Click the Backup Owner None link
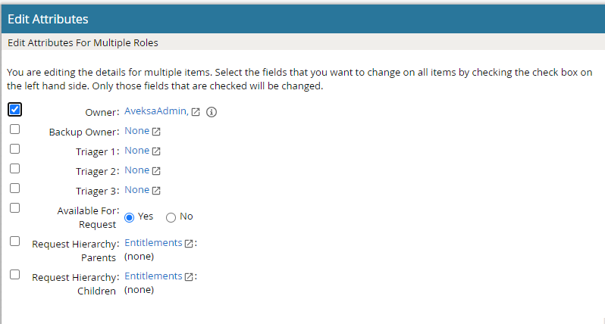Screen dimensions: 605x324 tap(137, 131)
